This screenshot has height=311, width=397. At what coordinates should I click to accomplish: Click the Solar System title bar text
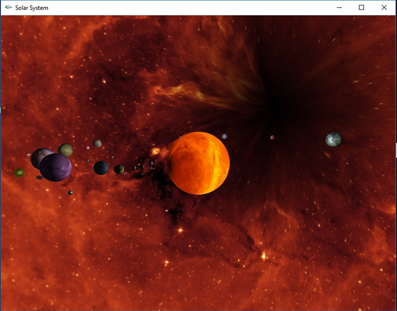click(32, 8)
